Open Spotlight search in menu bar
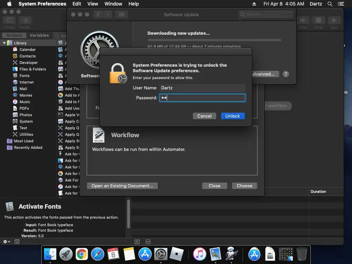 [330, 4]
